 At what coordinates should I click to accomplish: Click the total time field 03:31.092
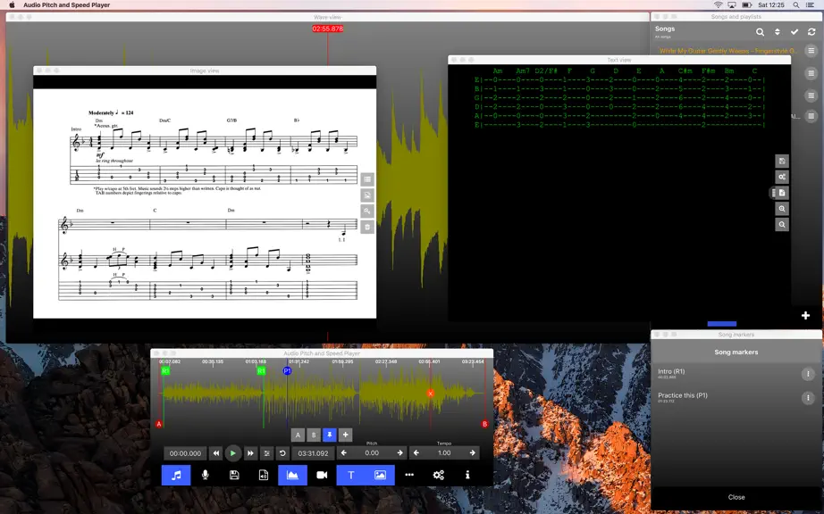313,453
